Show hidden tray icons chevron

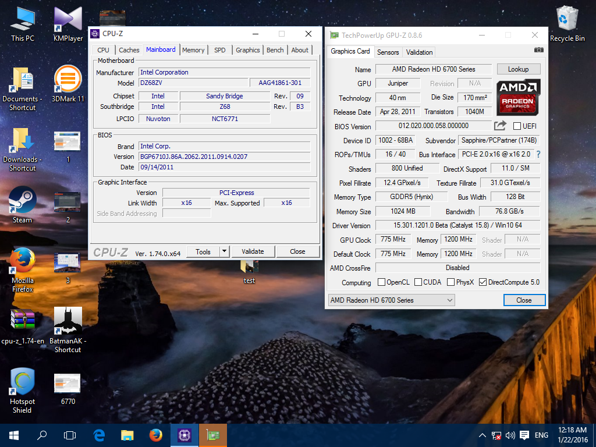482,435
